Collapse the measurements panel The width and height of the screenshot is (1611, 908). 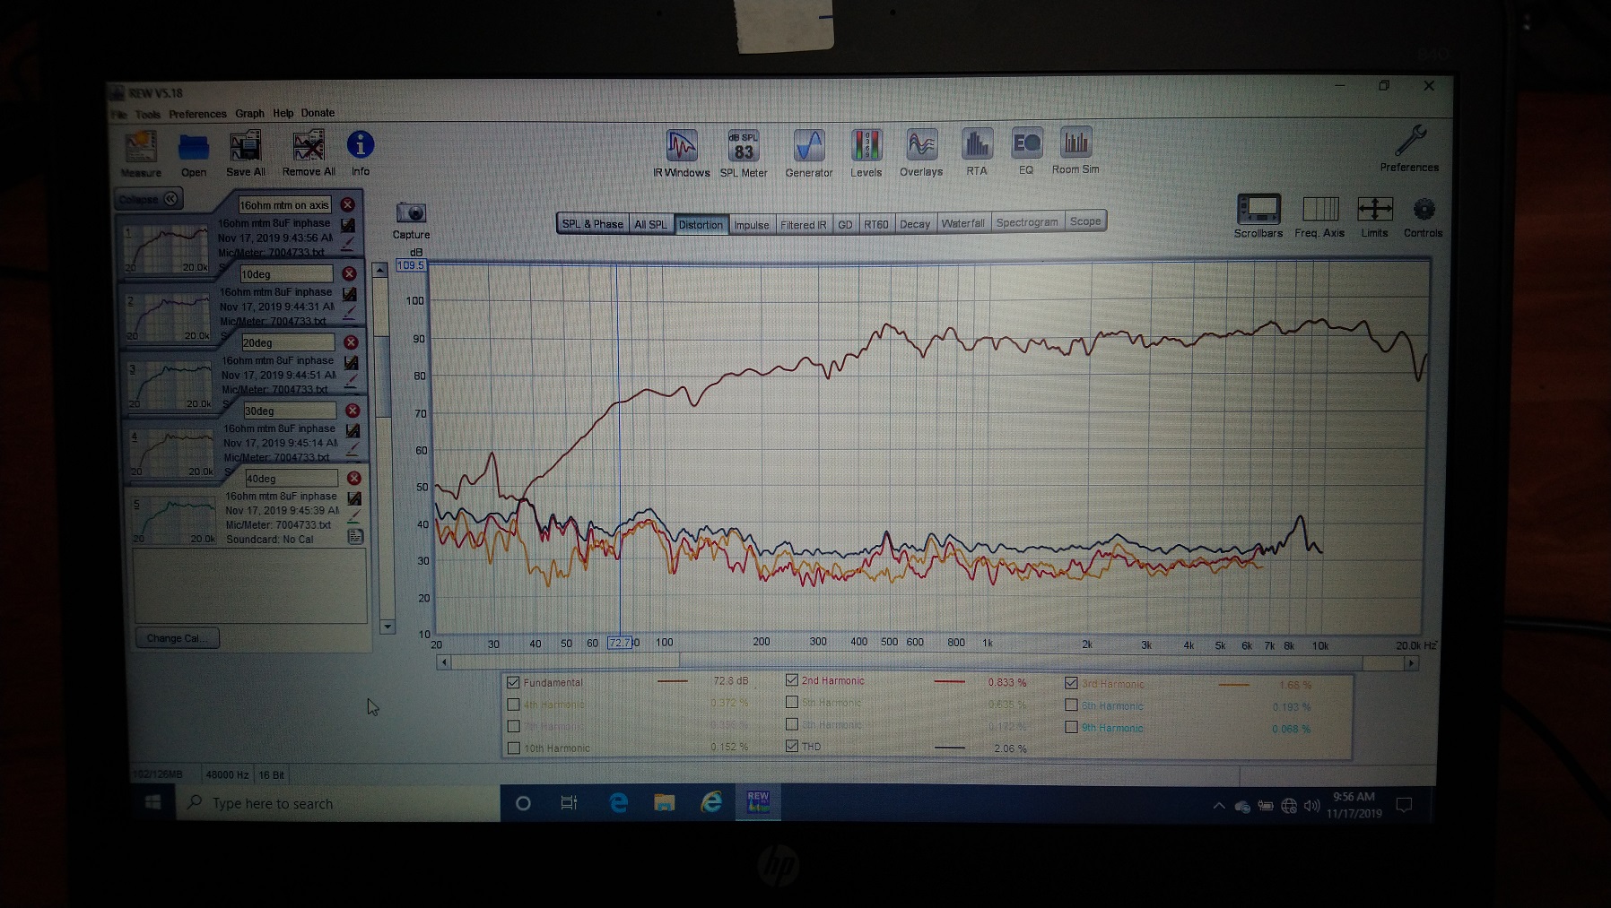click(149, 199)
